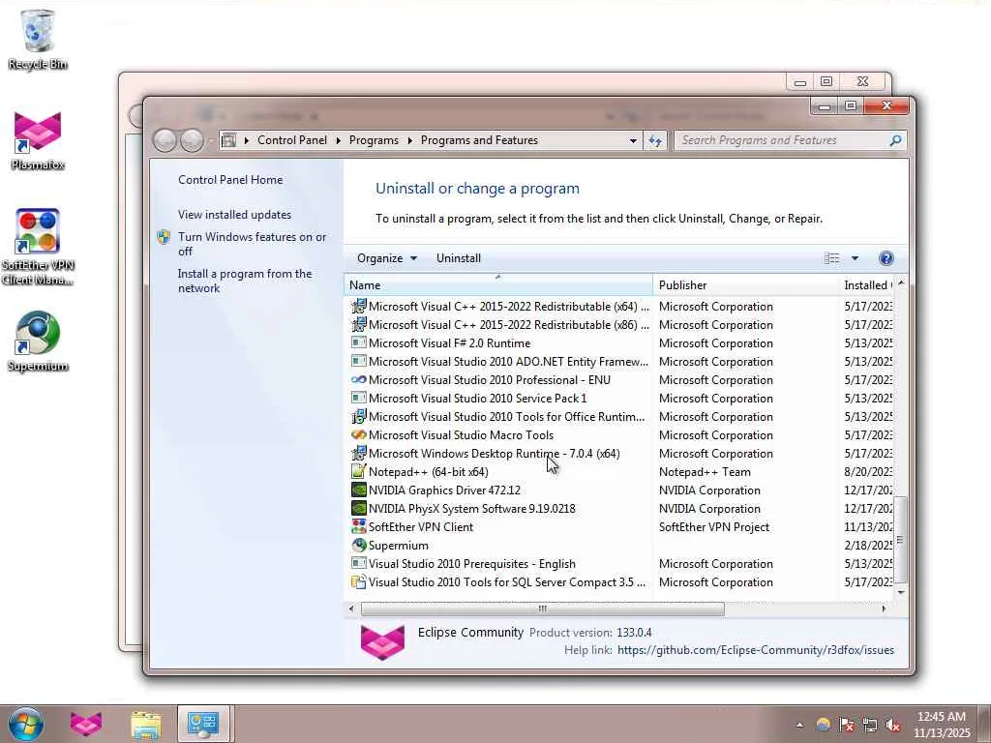This screenshot has height=743, width=991.
Task: Click Visual Studio 2010 Professional infinity icon
Action: (358, 379)
